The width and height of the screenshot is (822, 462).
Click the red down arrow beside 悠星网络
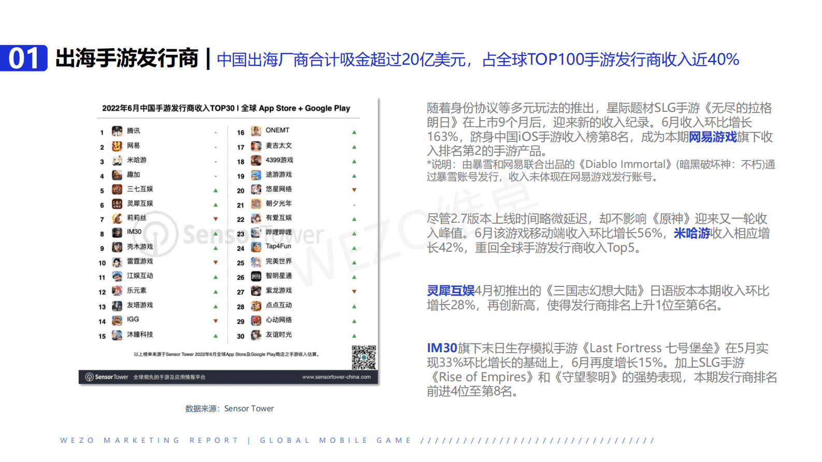coord(354,190)
